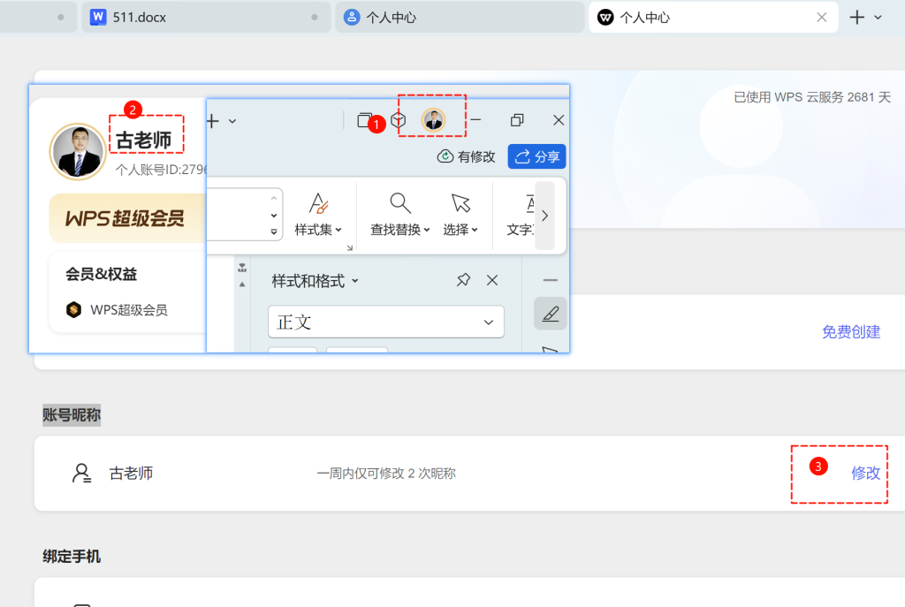Image resolution: width=905 pixels, height=607 pixels.
Task: Click the 有修改 cloud sync status
Action: 467,156
